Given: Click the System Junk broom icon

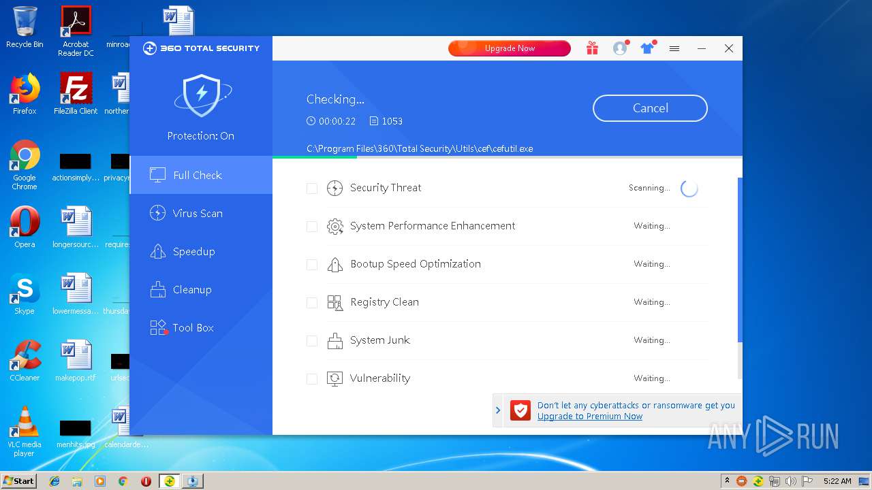Looking at the screenshot, I should [x=334, y=341].
